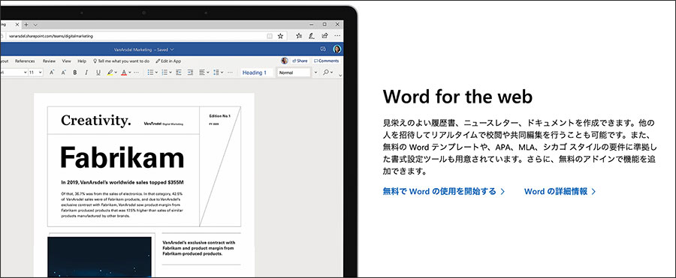This screenshot has width=676, height=278.
Task: Click the Share button
Action: point(300,61)
